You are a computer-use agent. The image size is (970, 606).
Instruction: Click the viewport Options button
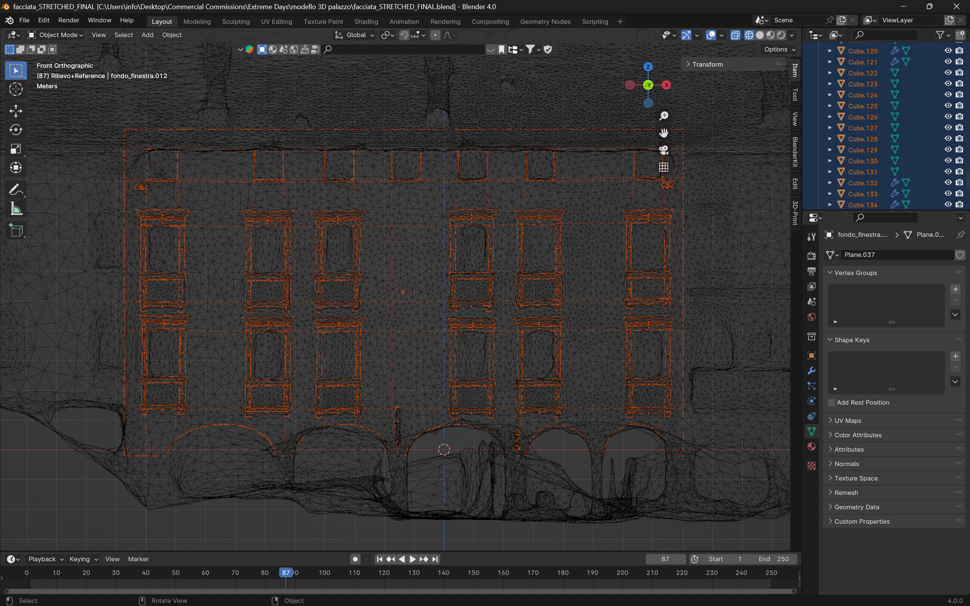click(779, 49)
